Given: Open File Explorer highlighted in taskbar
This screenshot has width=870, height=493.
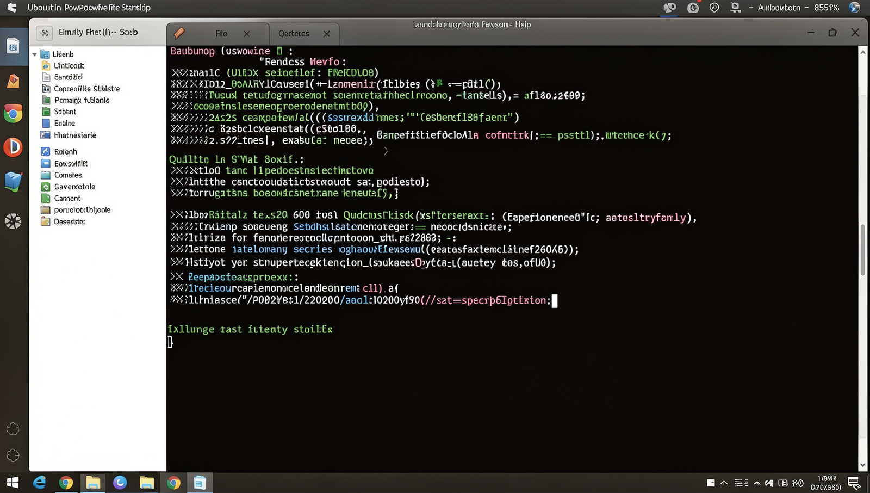Looking at the screenshot, I should (x=93, y=483).
